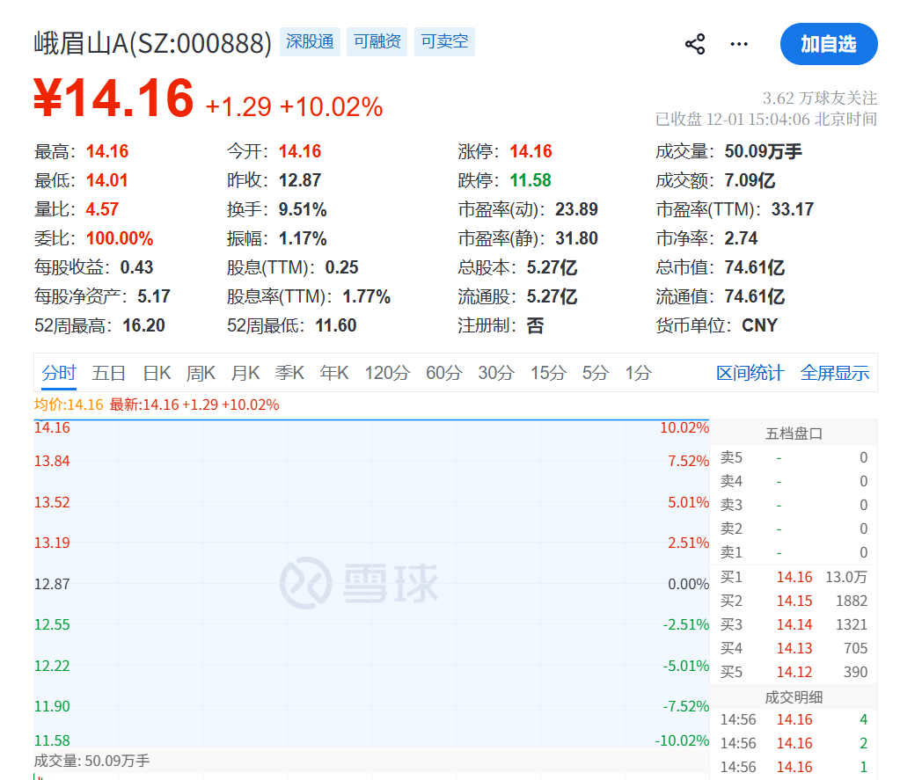Select the 可融资 tag
The height and width of the screenshot is (780, 900).
(x=377, y=41)
